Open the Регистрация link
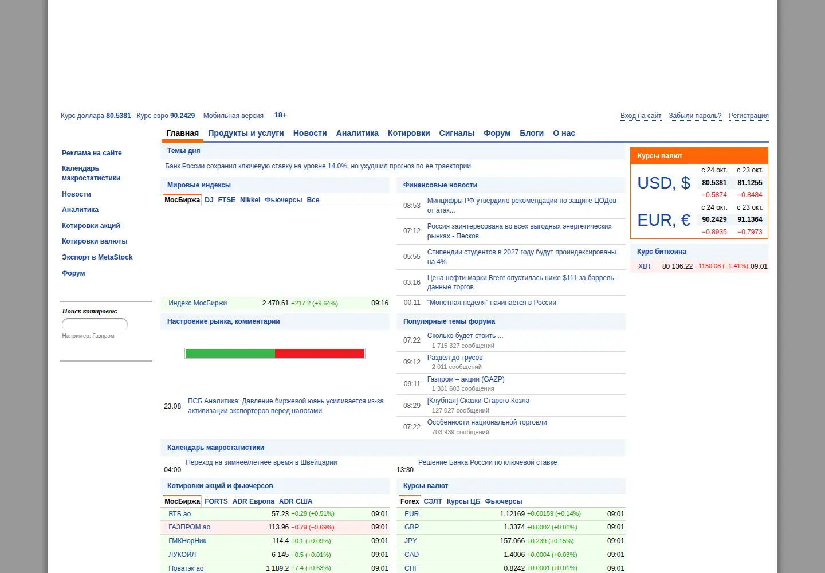The height and width of the screenshot is (573, 825). click(x=748, y=116)
